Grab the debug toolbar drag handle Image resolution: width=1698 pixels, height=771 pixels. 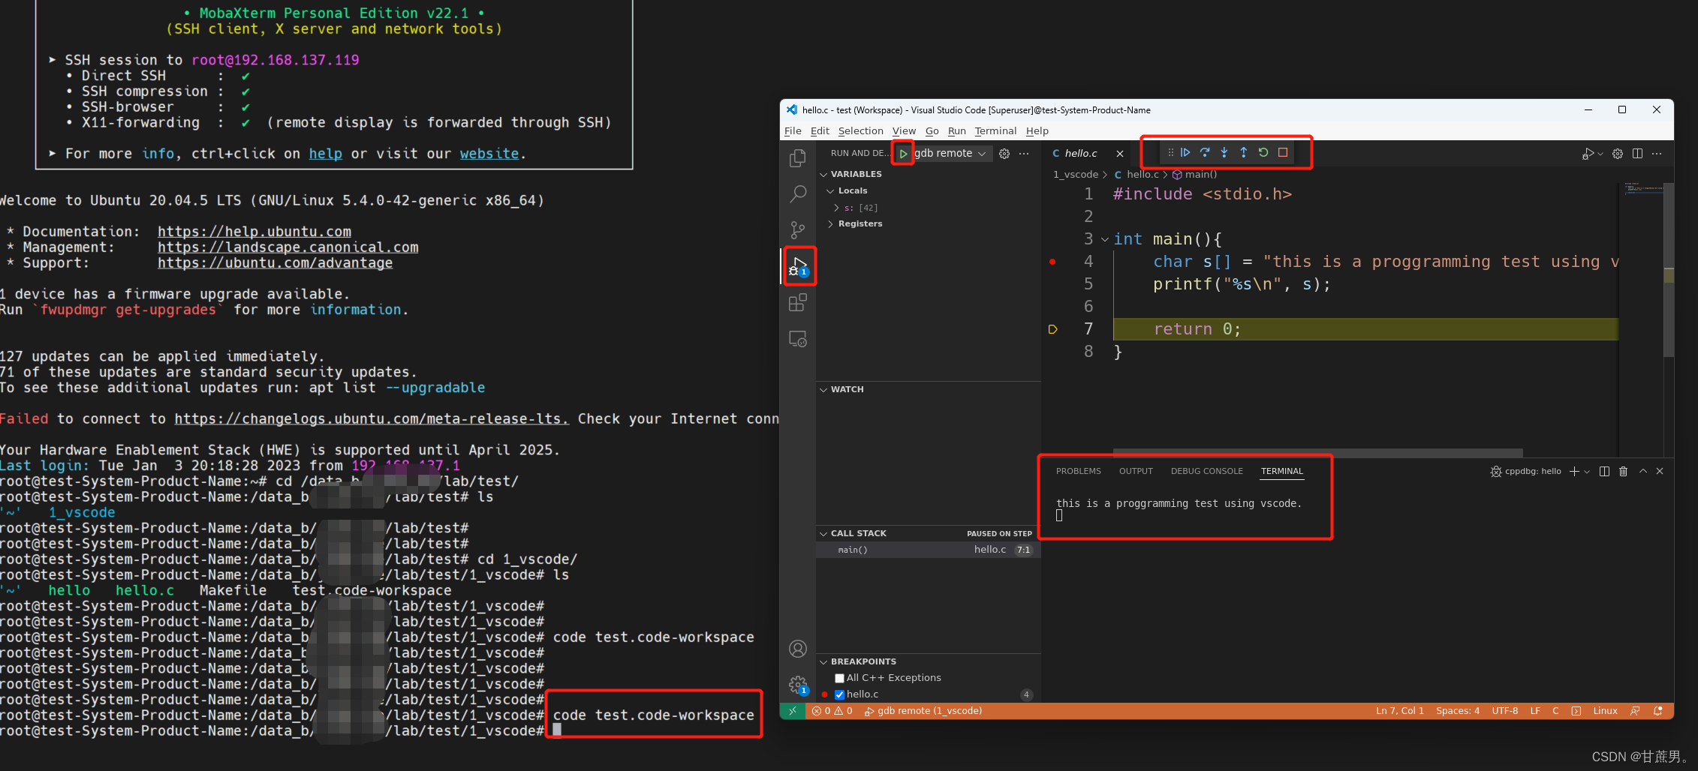point(1170,152)
